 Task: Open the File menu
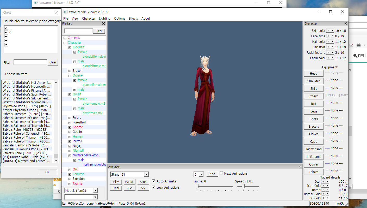[66, 19]
